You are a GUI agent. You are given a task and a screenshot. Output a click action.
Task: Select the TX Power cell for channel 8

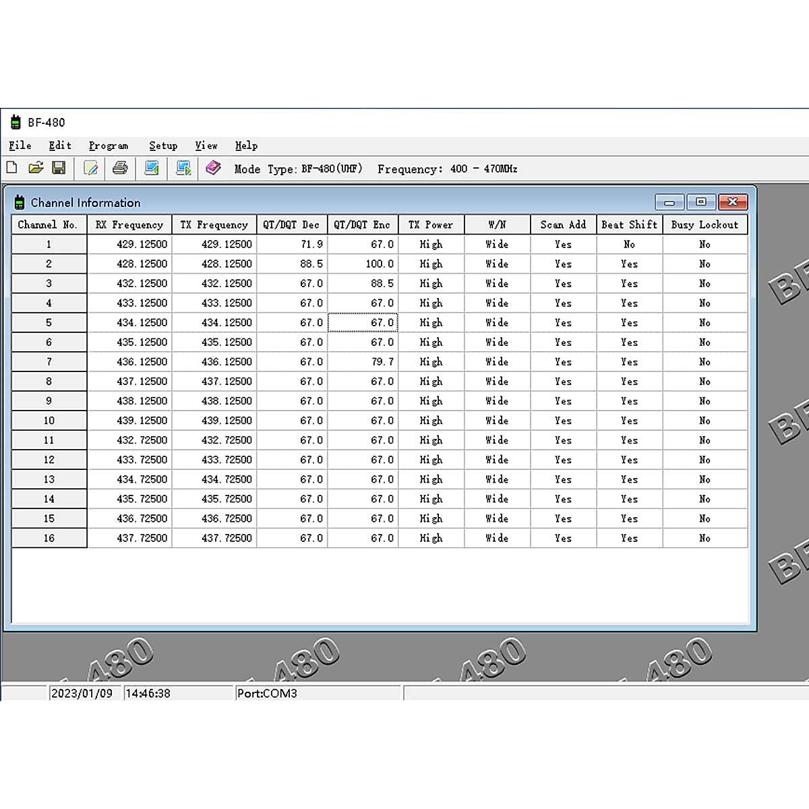(431, 382)
